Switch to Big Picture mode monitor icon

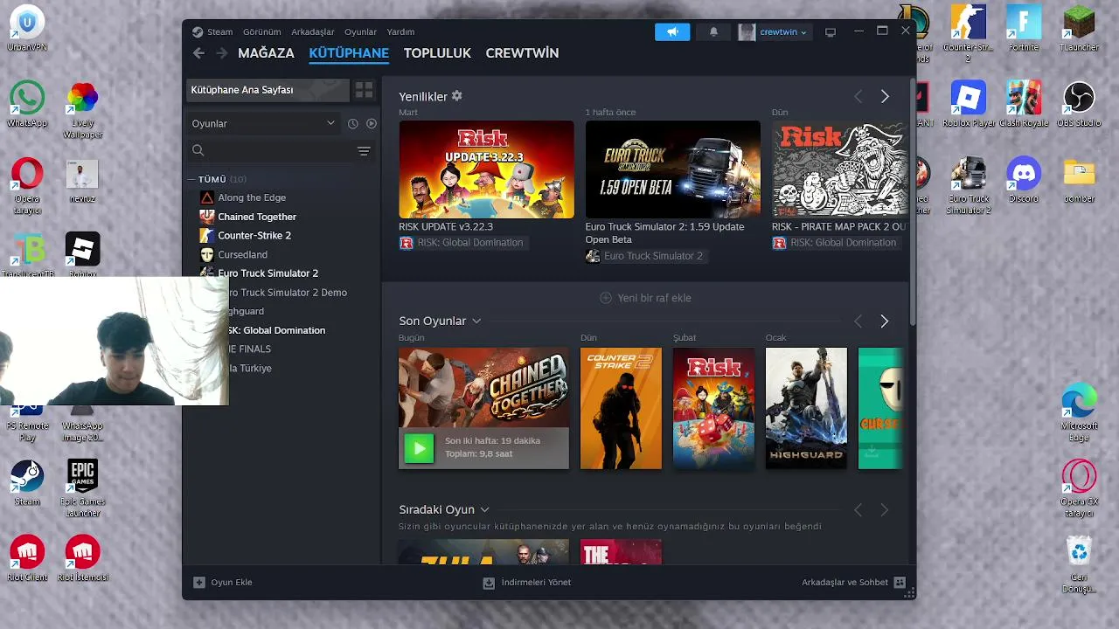(831, 32)
